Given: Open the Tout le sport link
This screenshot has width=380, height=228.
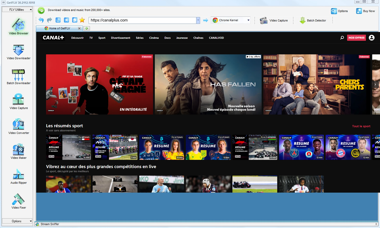Looking at the screenshot, I should point(361,126).
